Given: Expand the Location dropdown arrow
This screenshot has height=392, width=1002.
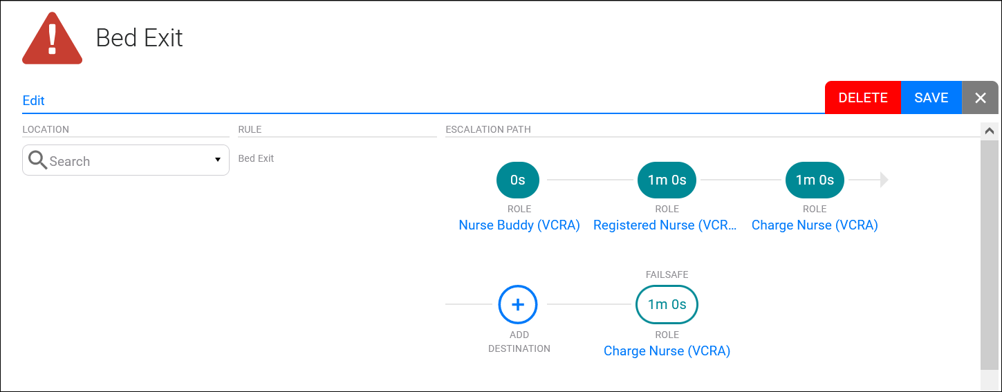Looking at the screenshot, I should 217,160.
